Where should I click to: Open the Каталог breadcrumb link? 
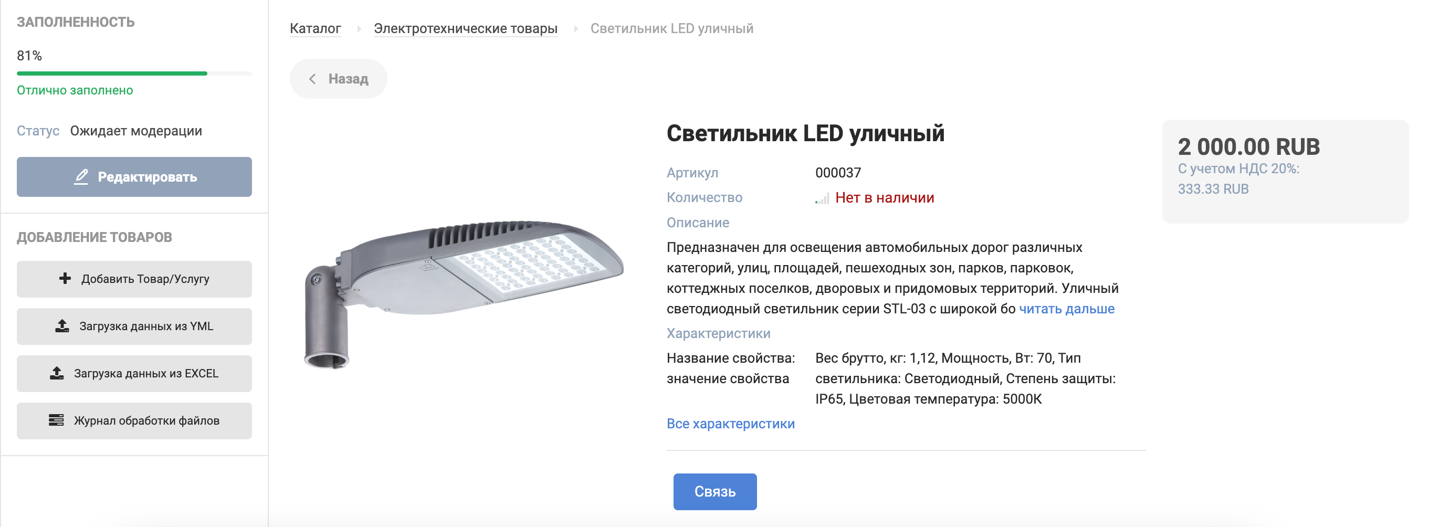click(x=315, y=29)
